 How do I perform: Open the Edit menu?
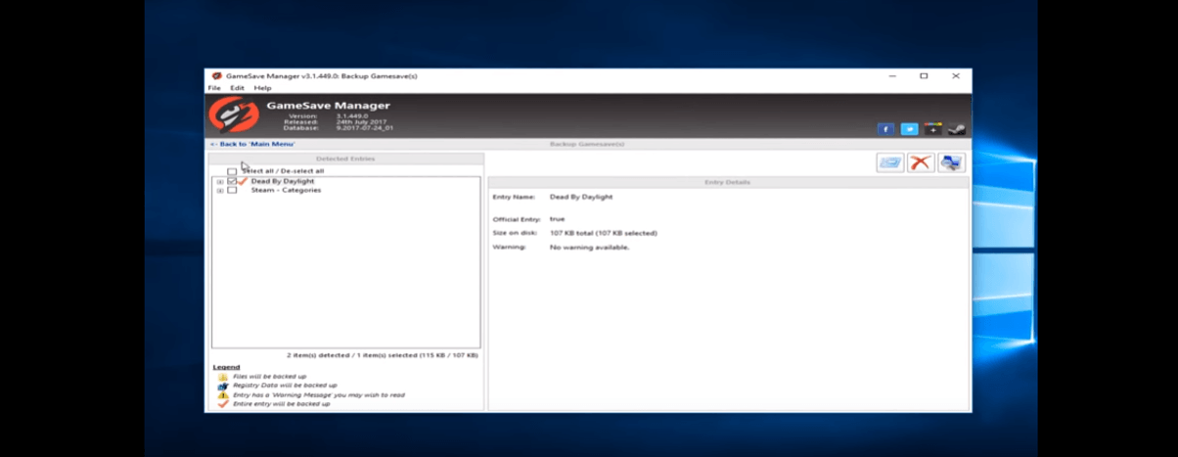click(x=237, y=88)
